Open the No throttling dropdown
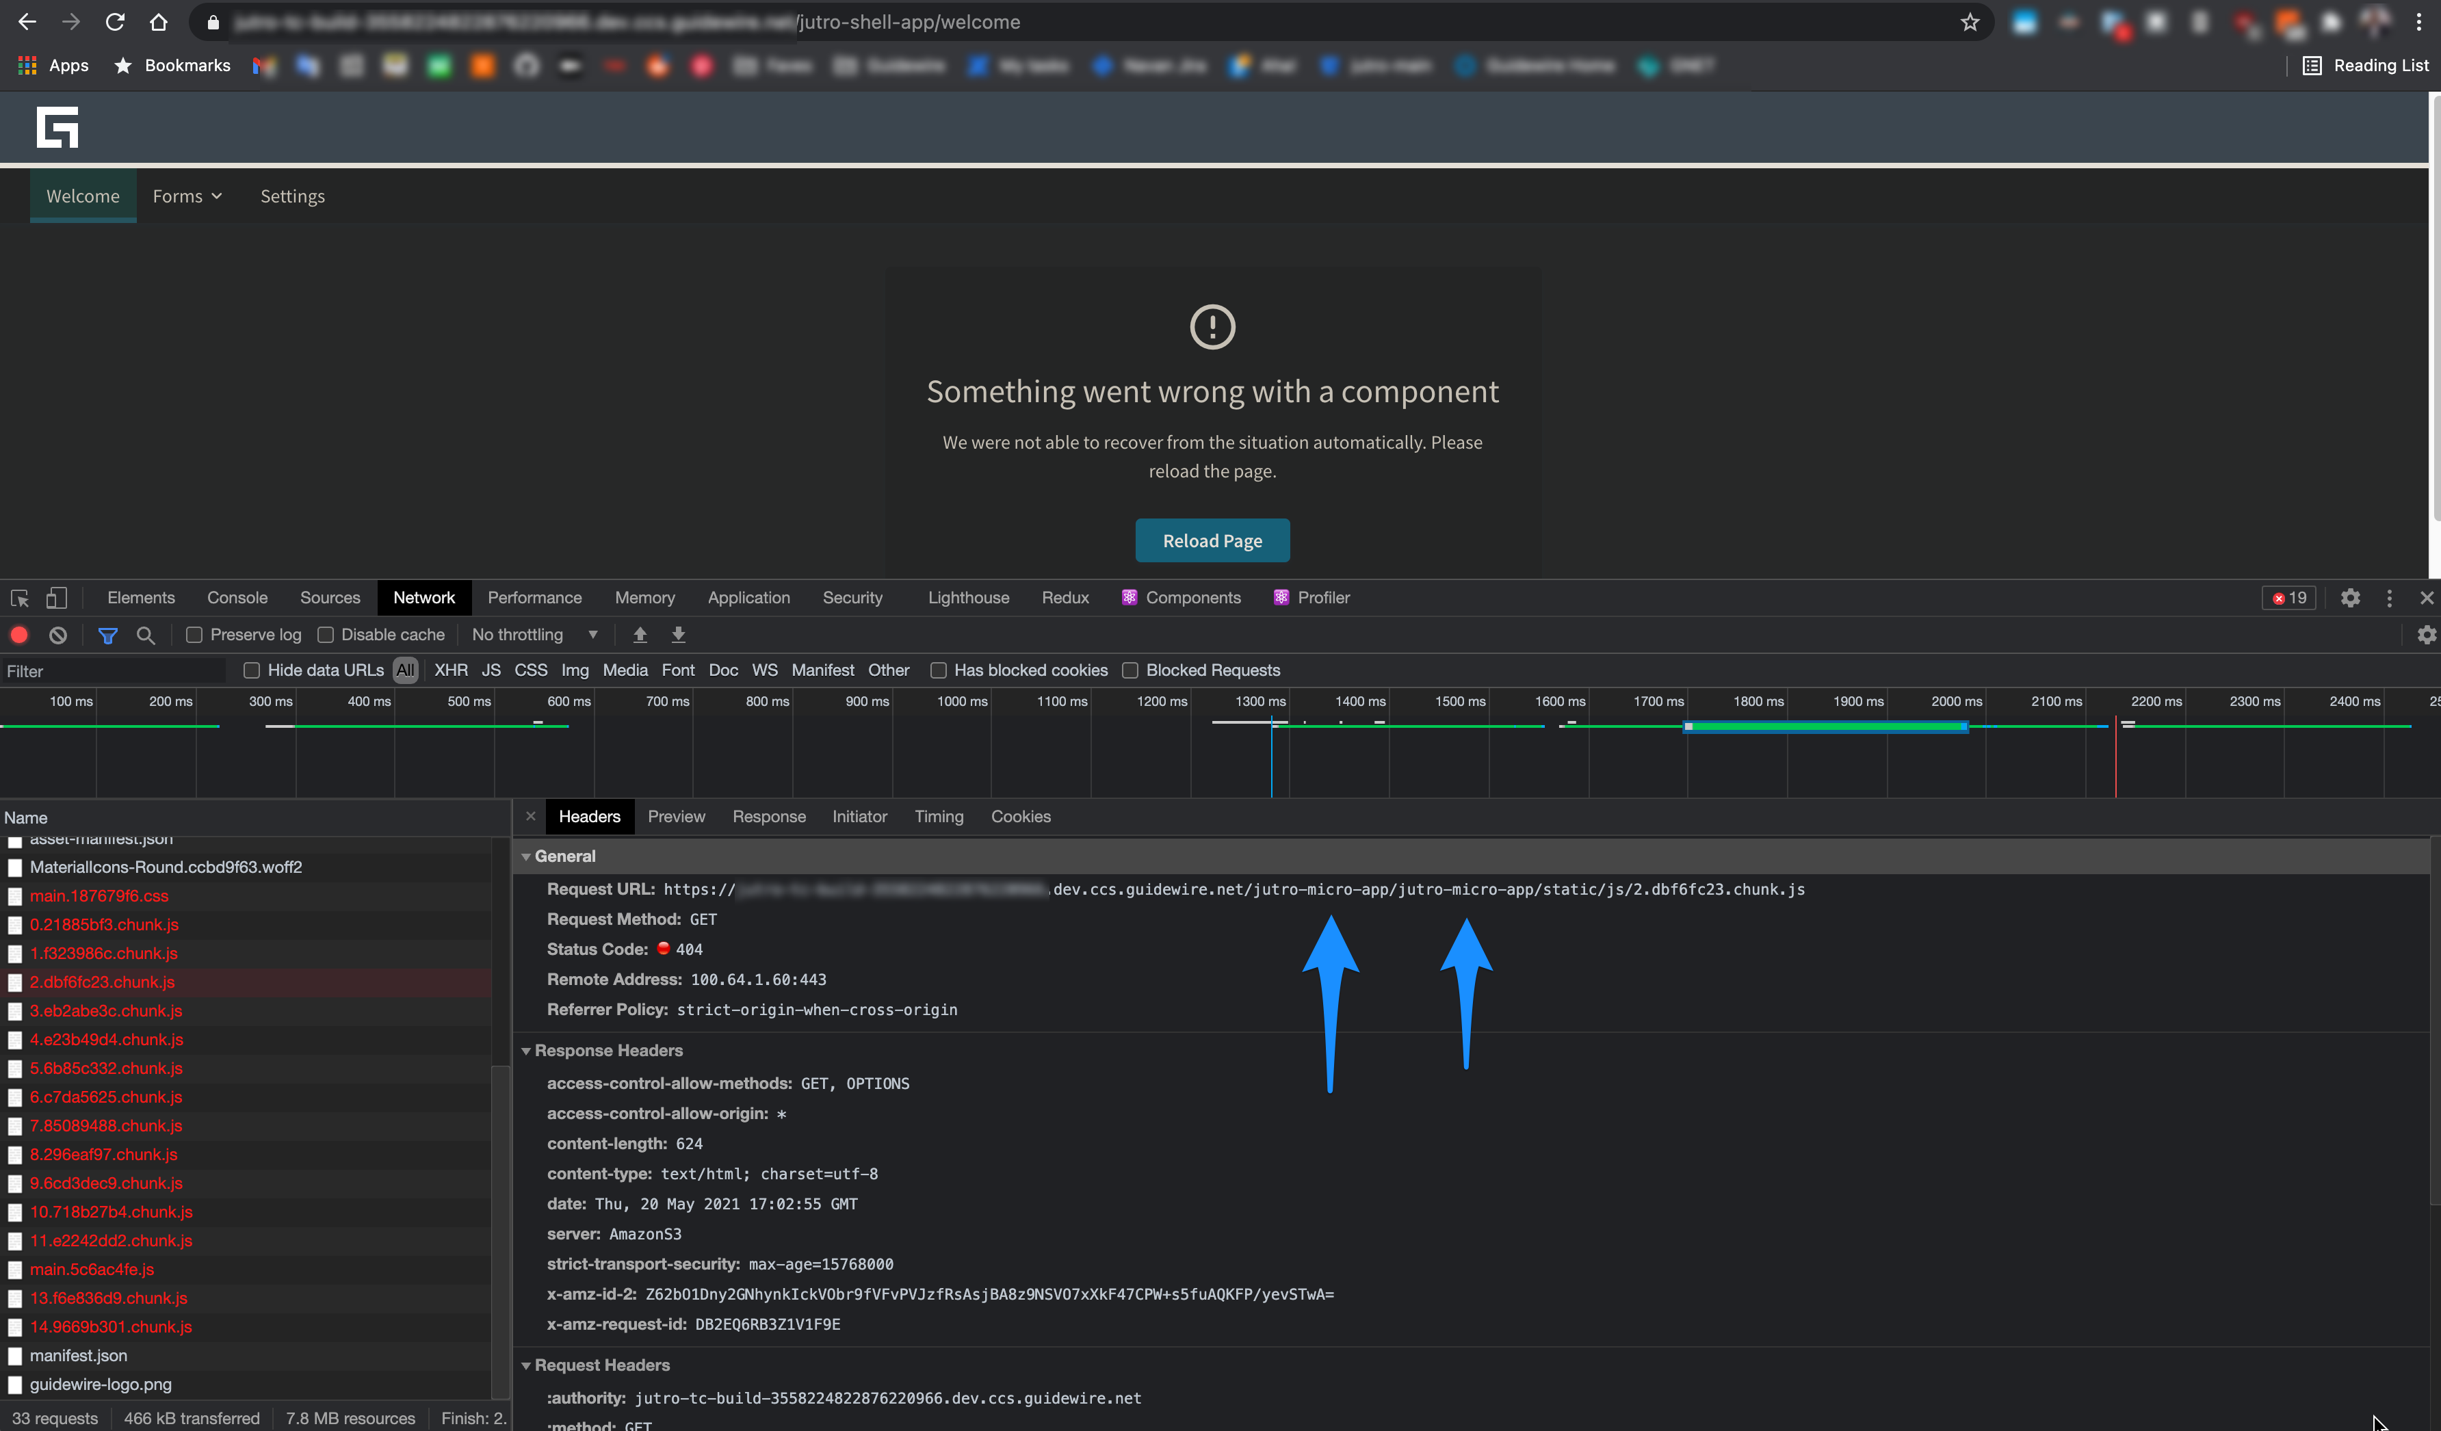This screenshot has height=1431, width=2441. tap(535, 635)
